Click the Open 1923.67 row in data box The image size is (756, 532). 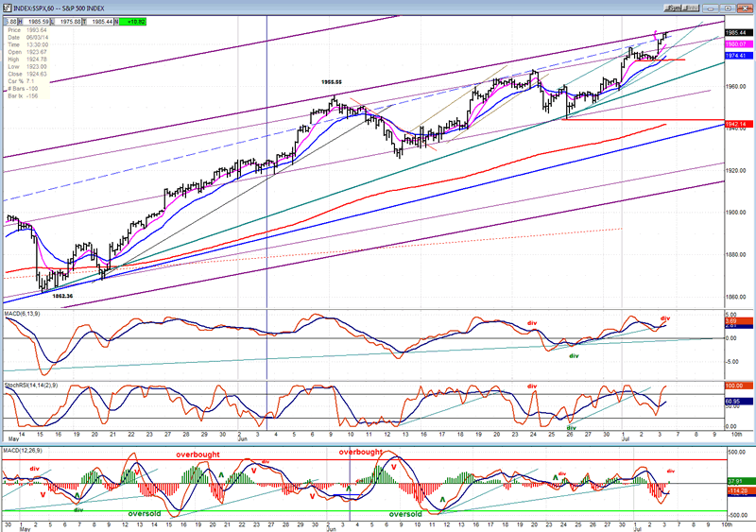coord(27,52)
